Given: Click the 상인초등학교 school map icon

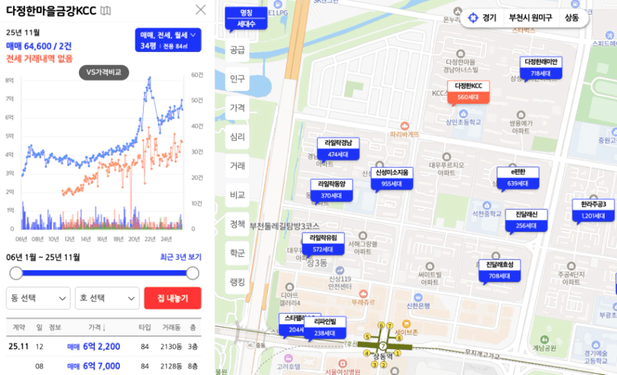Looking at the screenshot, I should pyautogui.click(x=463, y=114).
